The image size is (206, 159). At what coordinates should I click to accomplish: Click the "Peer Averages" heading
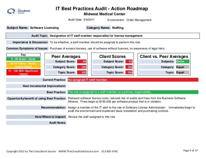[66, 56]
